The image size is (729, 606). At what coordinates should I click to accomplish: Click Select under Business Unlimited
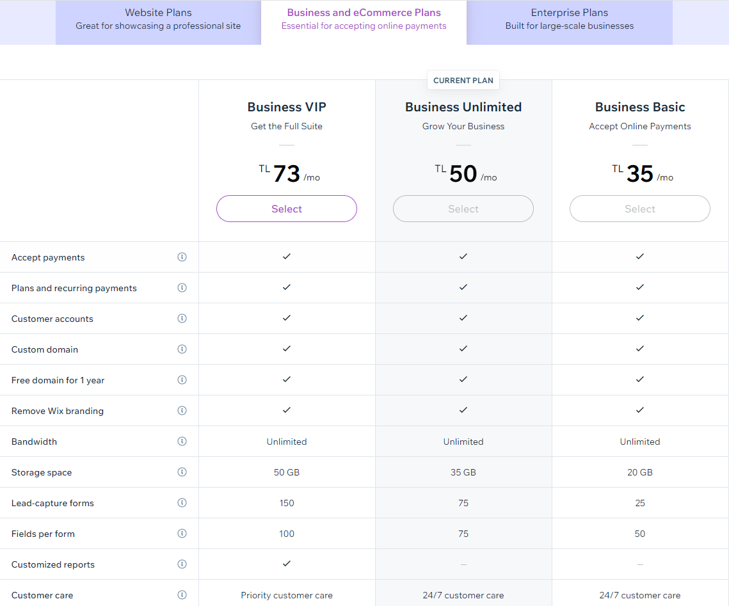pos(463,209)
